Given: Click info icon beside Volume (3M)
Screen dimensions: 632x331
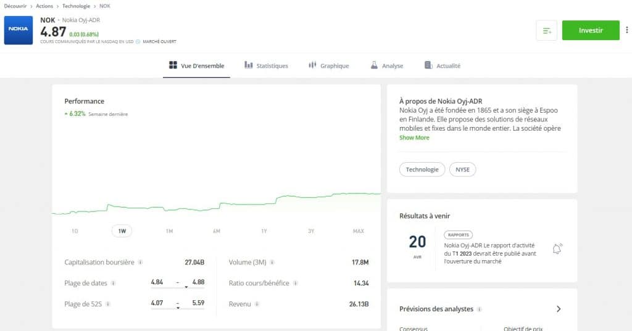Looking at the screenshot, I should [272, 262].
